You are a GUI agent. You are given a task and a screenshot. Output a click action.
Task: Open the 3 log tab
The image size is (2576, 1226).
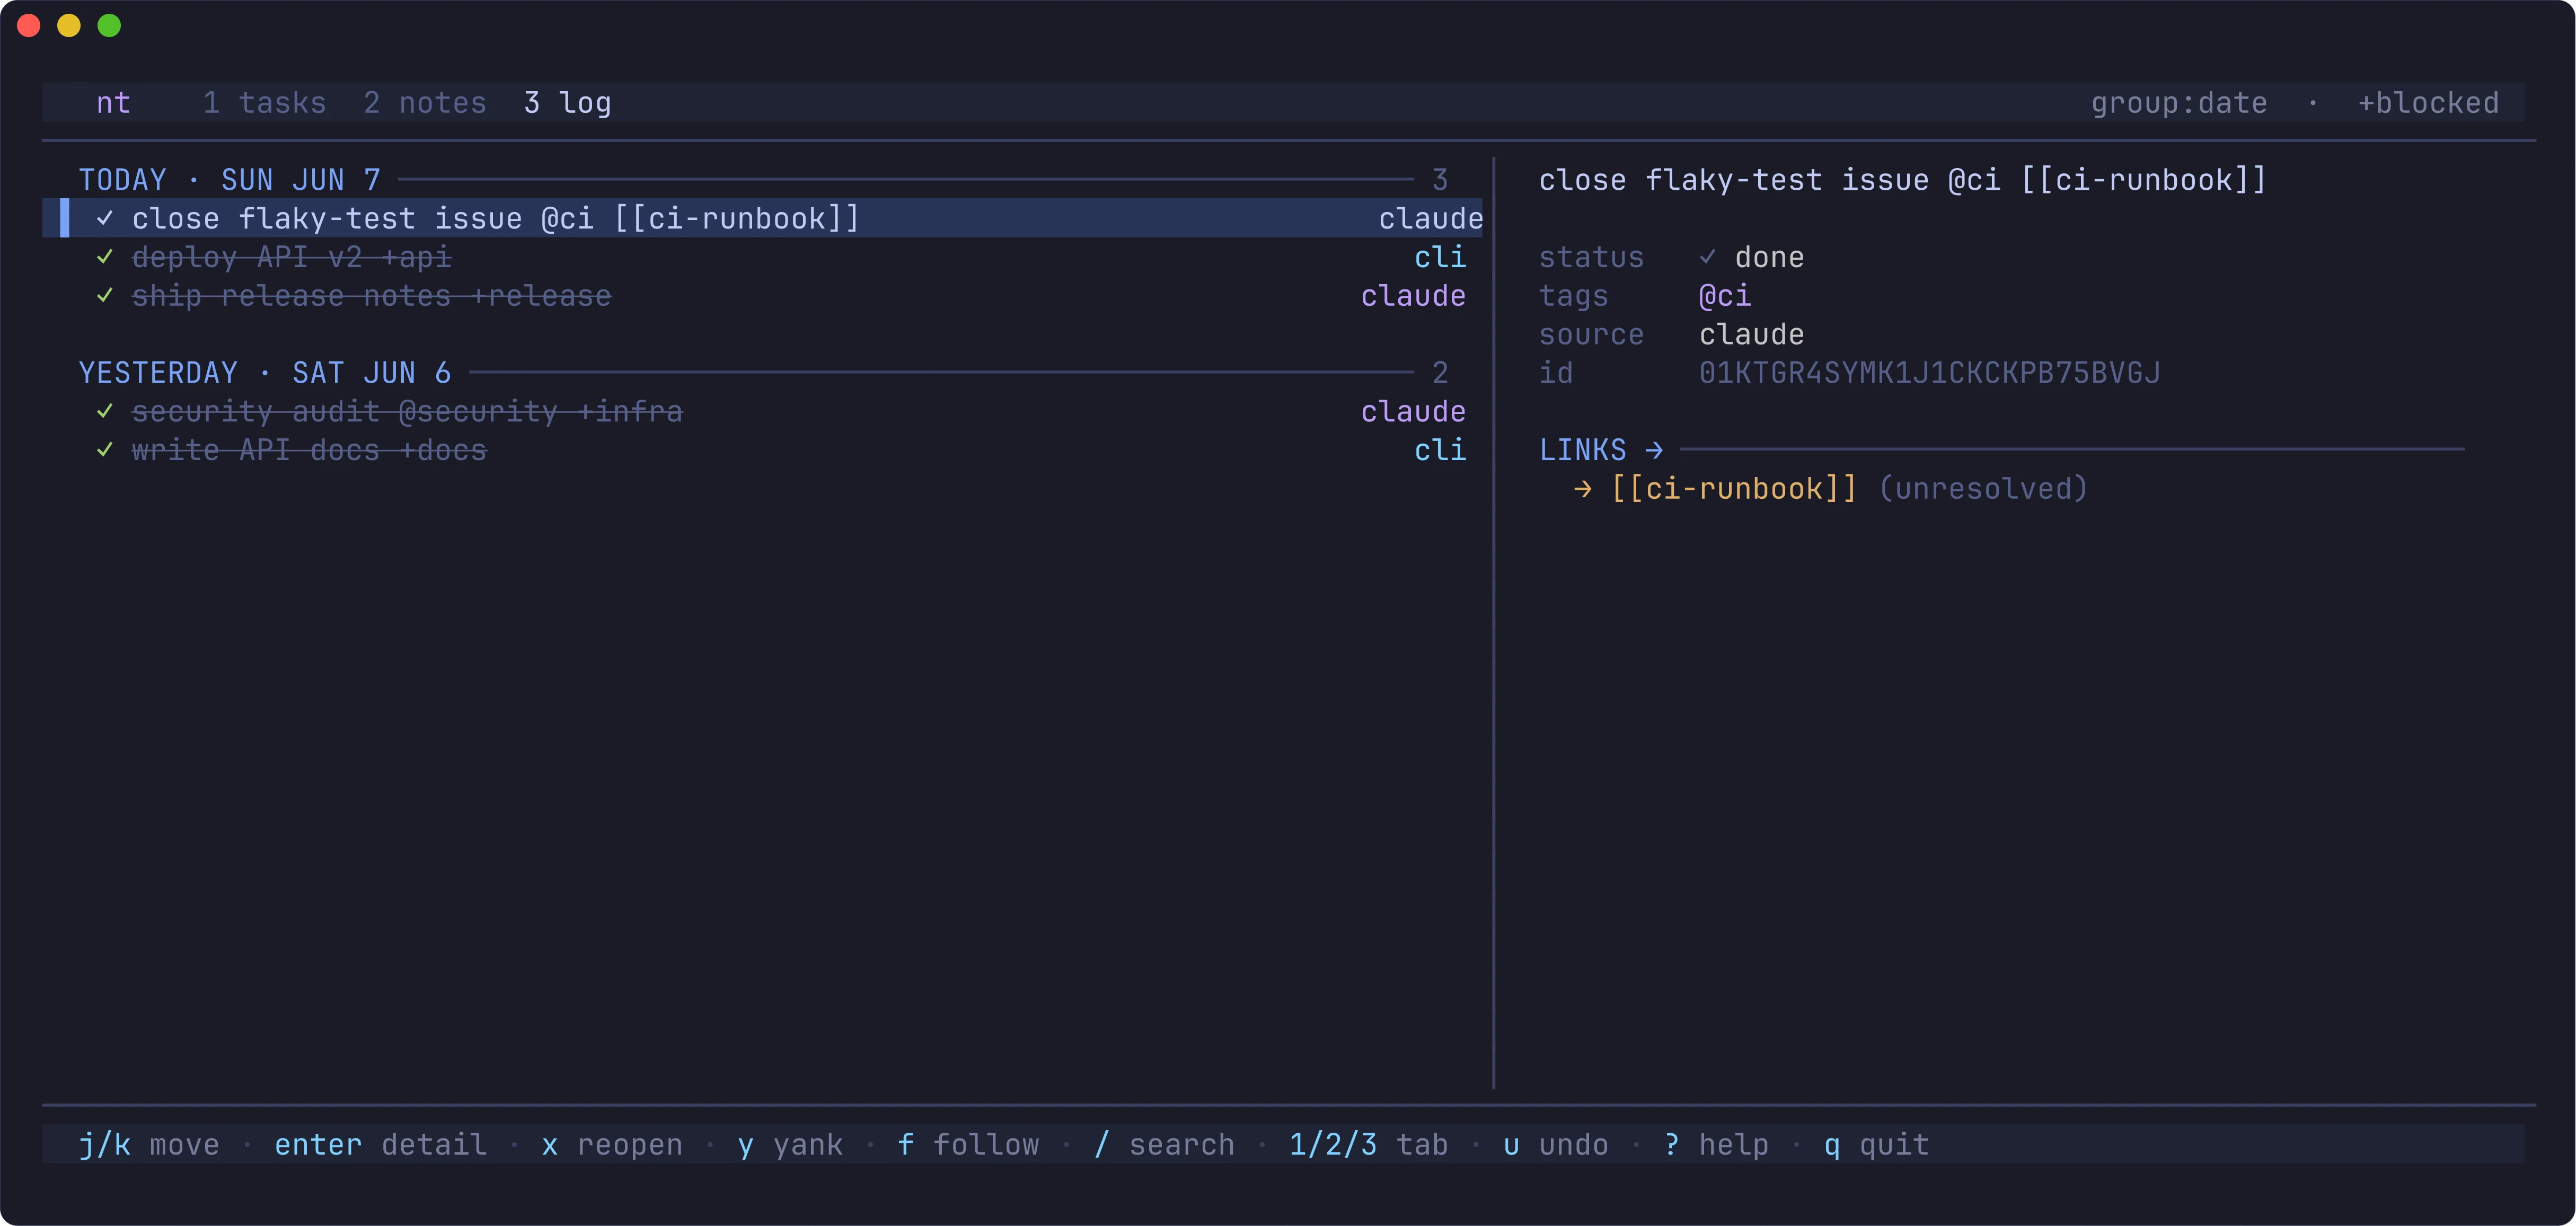coord(567,103)
